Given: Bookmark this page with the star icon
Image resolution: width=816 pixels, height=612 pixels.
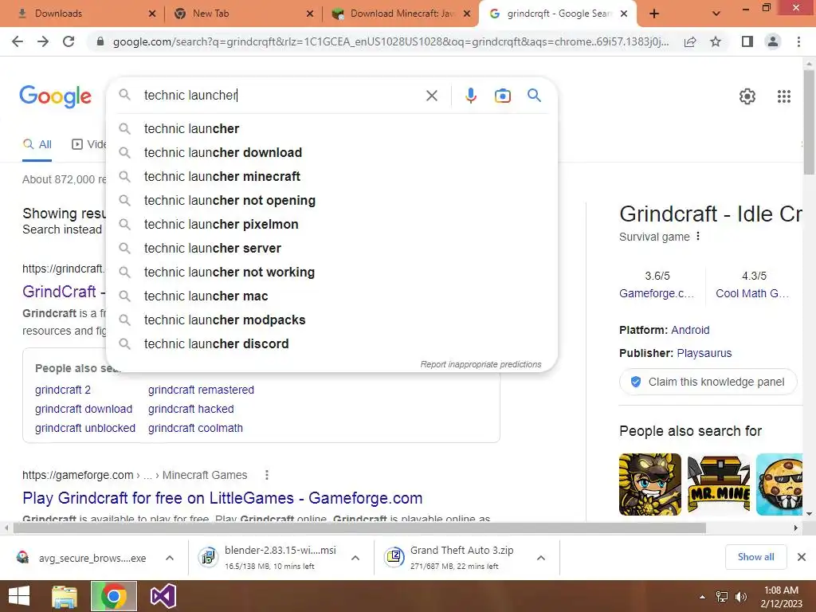Looking at the screenshot, I should [716, 41].
